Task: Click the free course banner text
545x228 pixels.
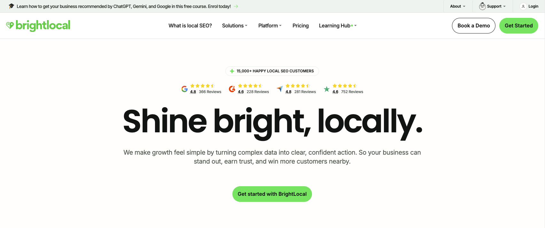Action: [124, 6]
